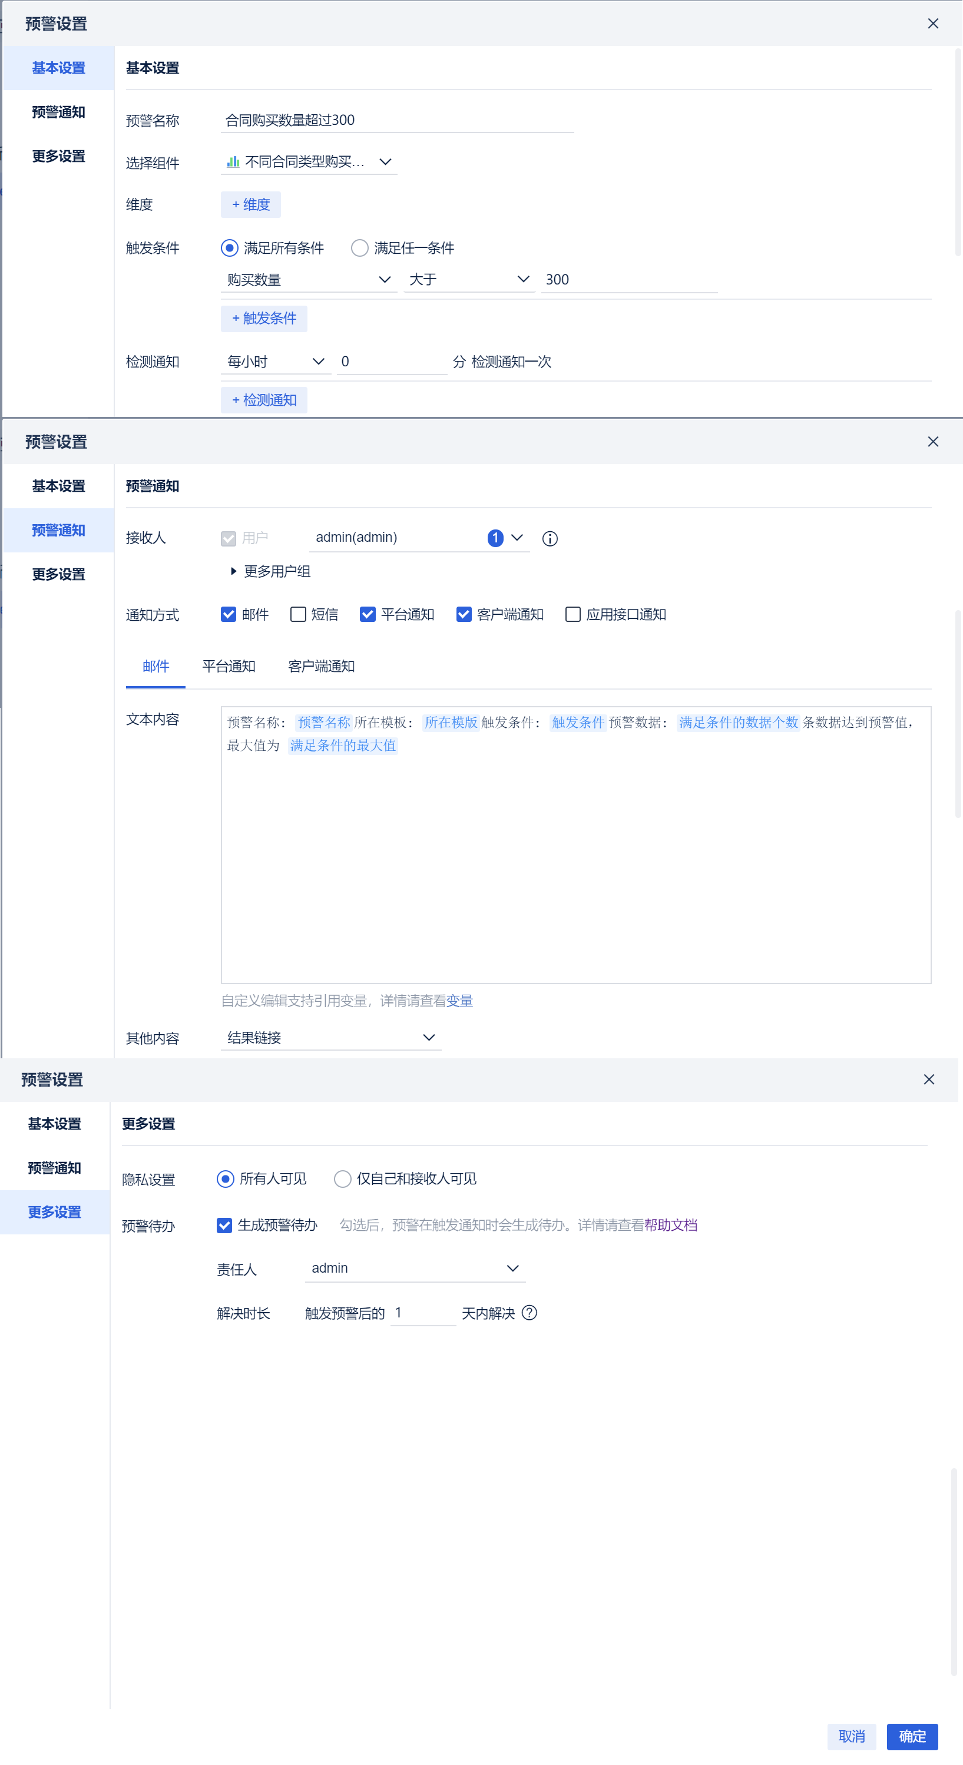
Task: Click the 预警名称 input containing 合同购买数量超过300
Action: 398,121
